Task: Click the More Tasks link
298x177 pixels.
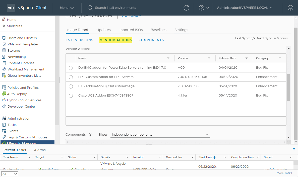Action: 284,173
